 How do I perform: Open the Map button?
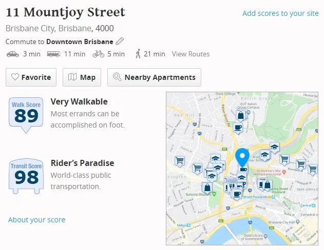coord(82,77)
